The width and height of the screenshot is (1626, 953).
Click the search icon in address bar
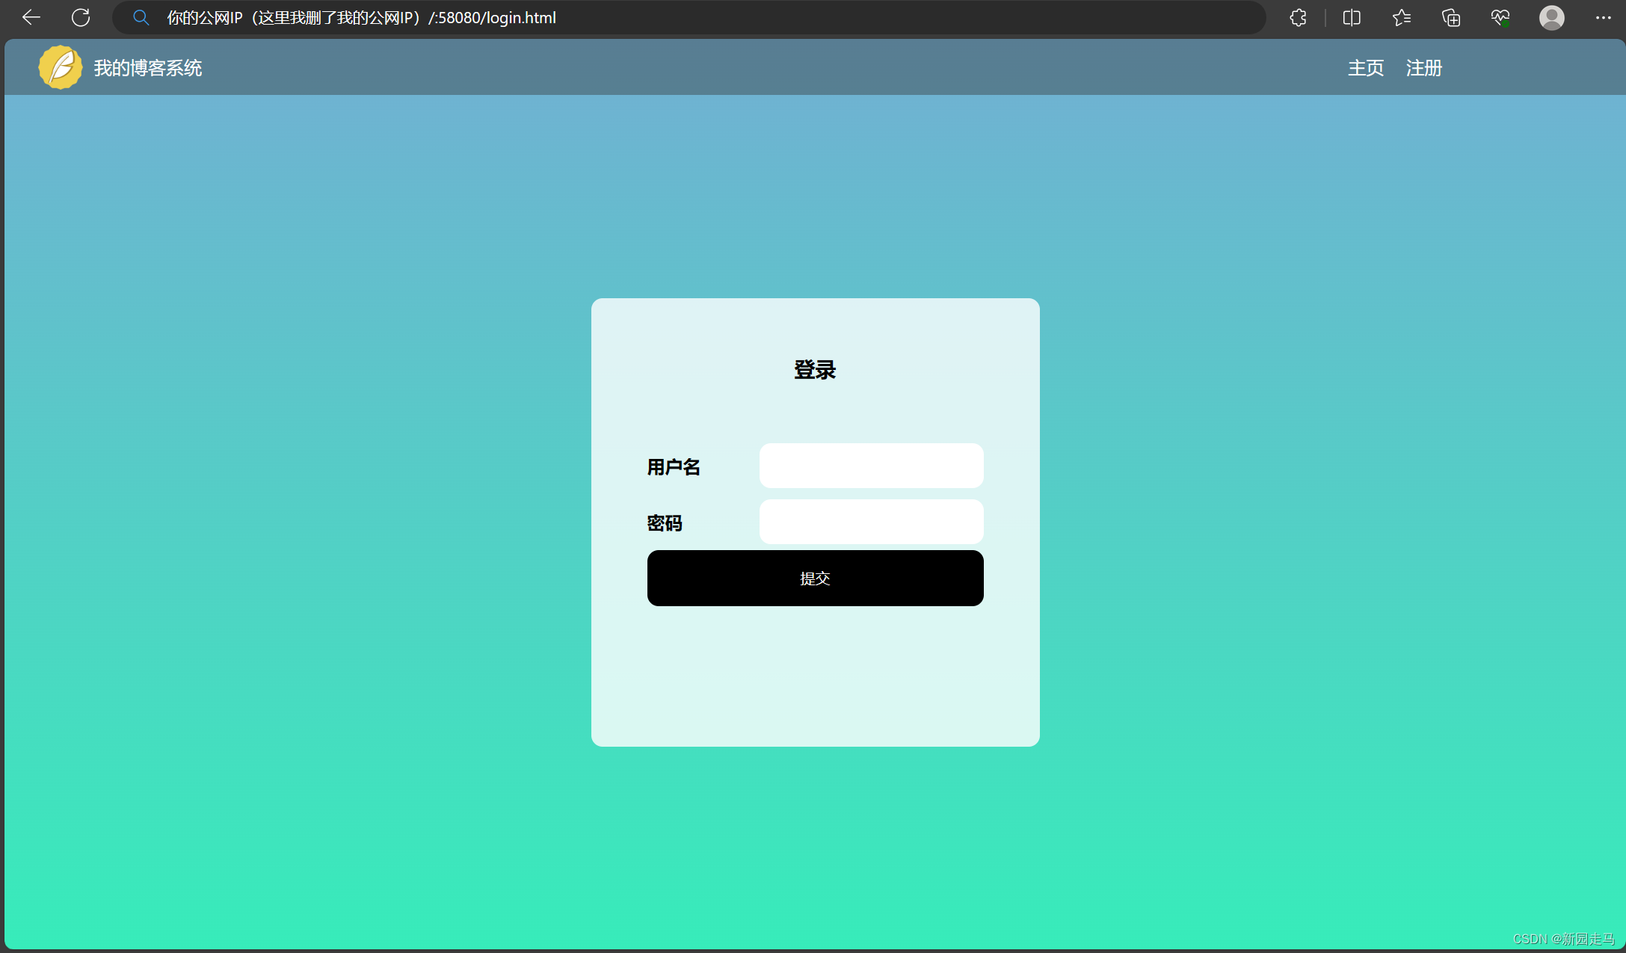click(141, 17)
